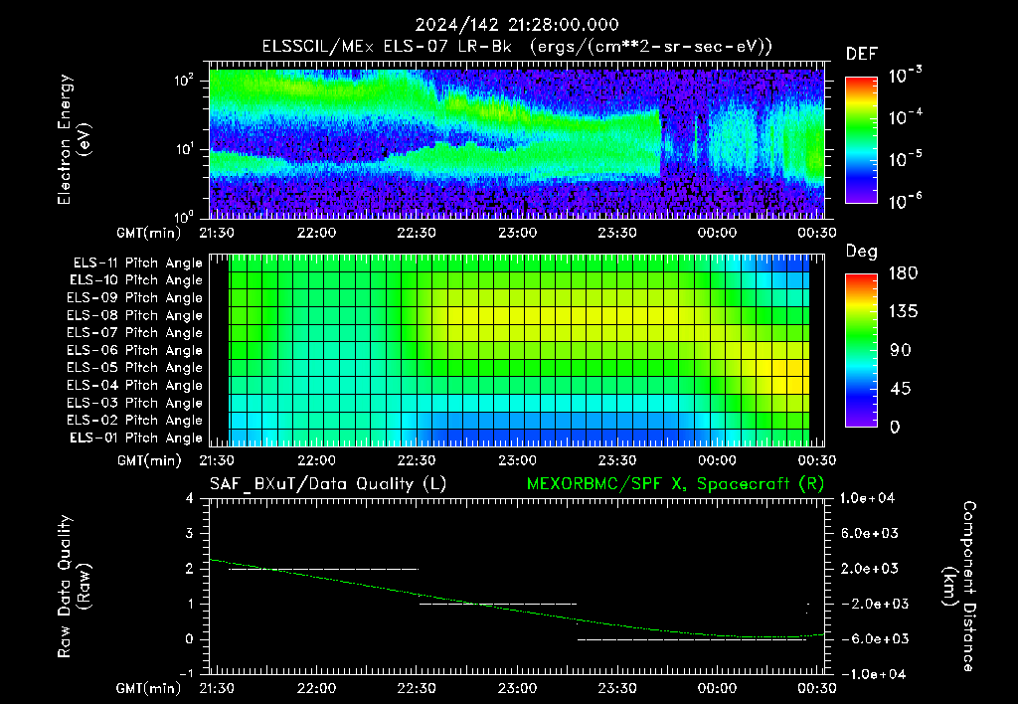This screenshot has width=1018, height=704.
Task: Click the 45 value on Deg scale
Action: [901, 389]
